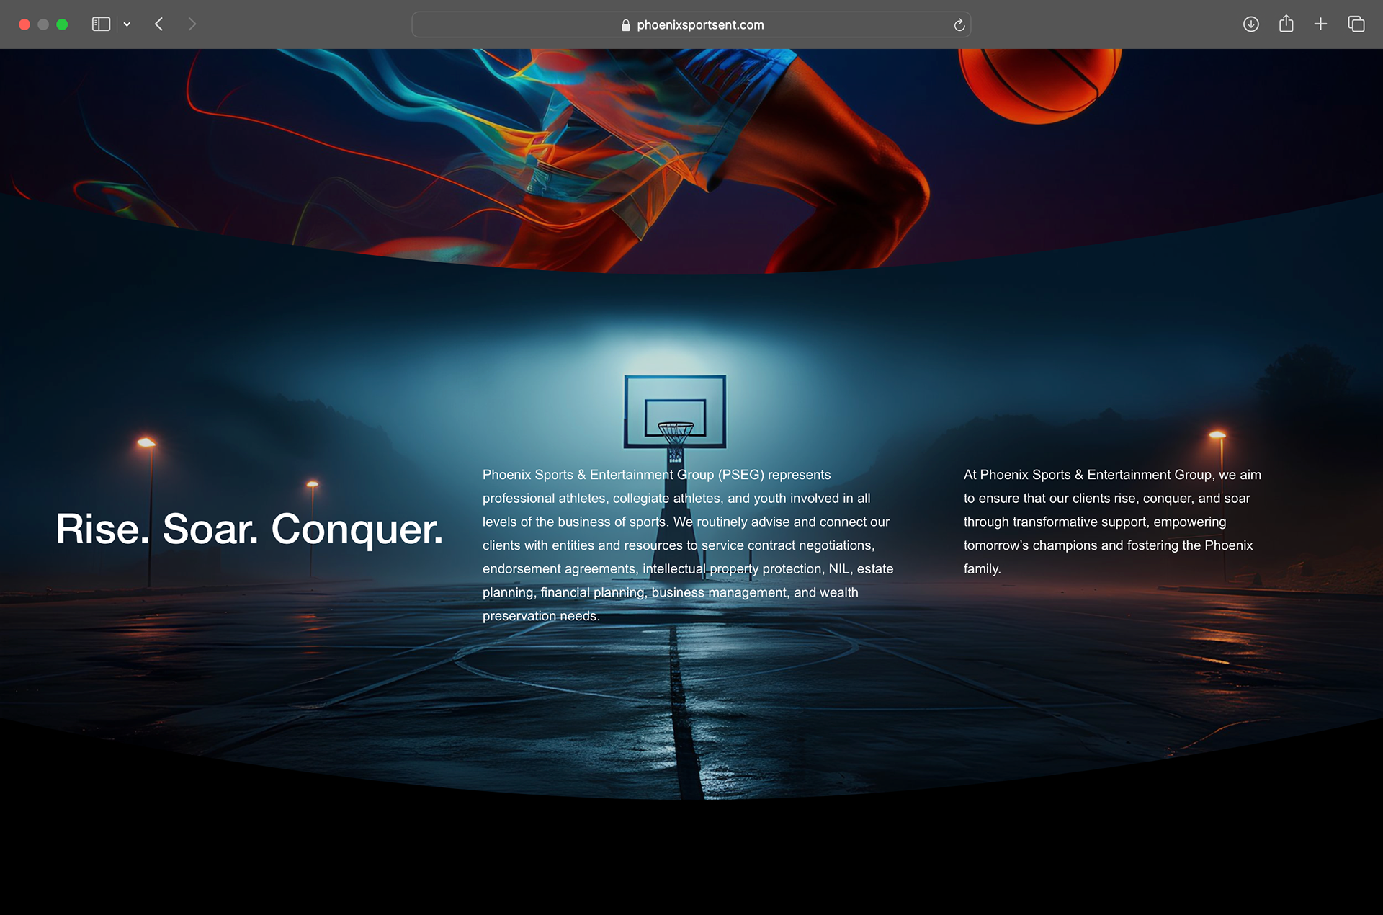
Task: Open the Share menu
Action: coord(1286,24)
